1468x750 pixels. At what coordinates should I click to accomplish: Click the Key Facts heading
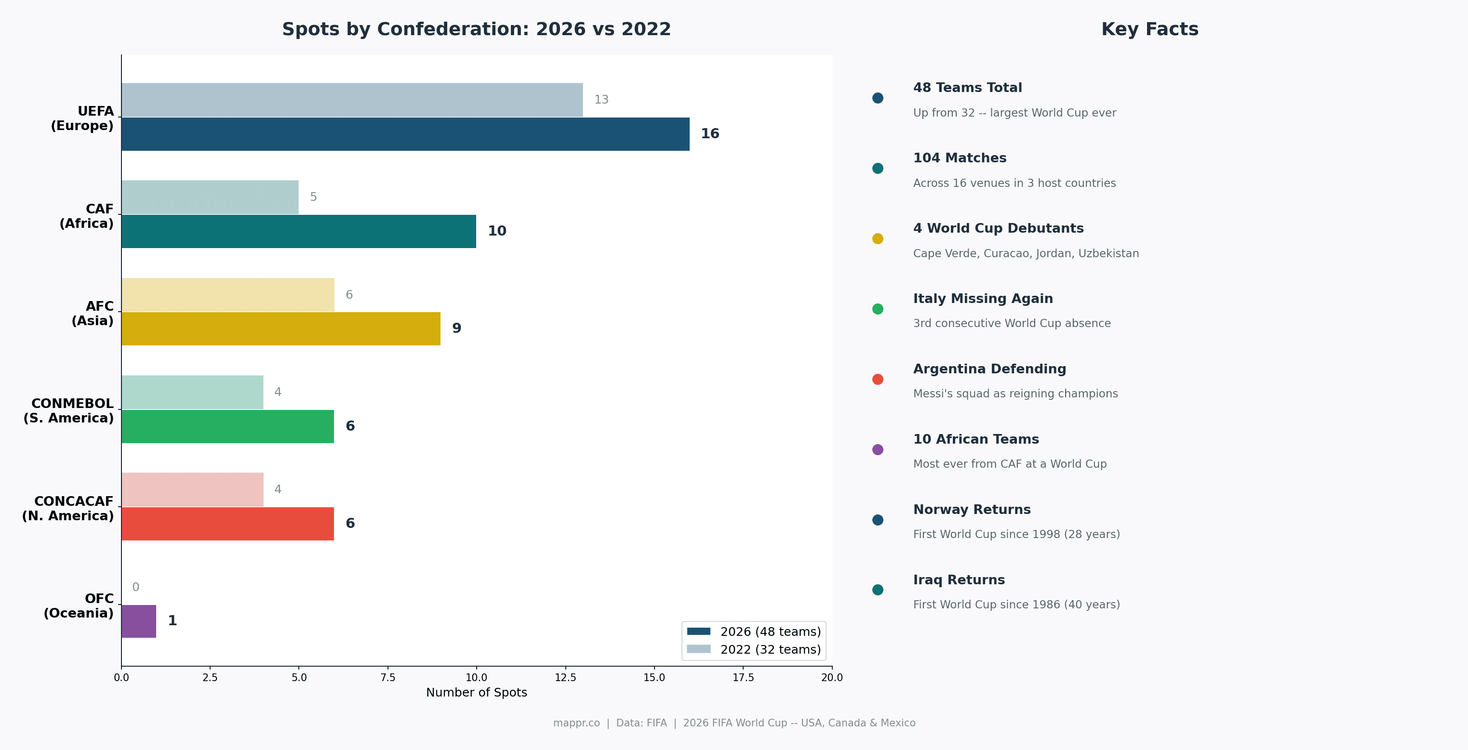[1149, 28]
